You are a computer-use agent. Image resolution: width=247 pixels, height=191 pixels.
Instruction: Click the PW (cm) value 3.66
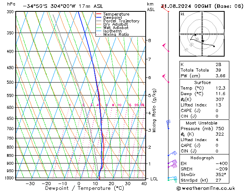tap(220, 75)
